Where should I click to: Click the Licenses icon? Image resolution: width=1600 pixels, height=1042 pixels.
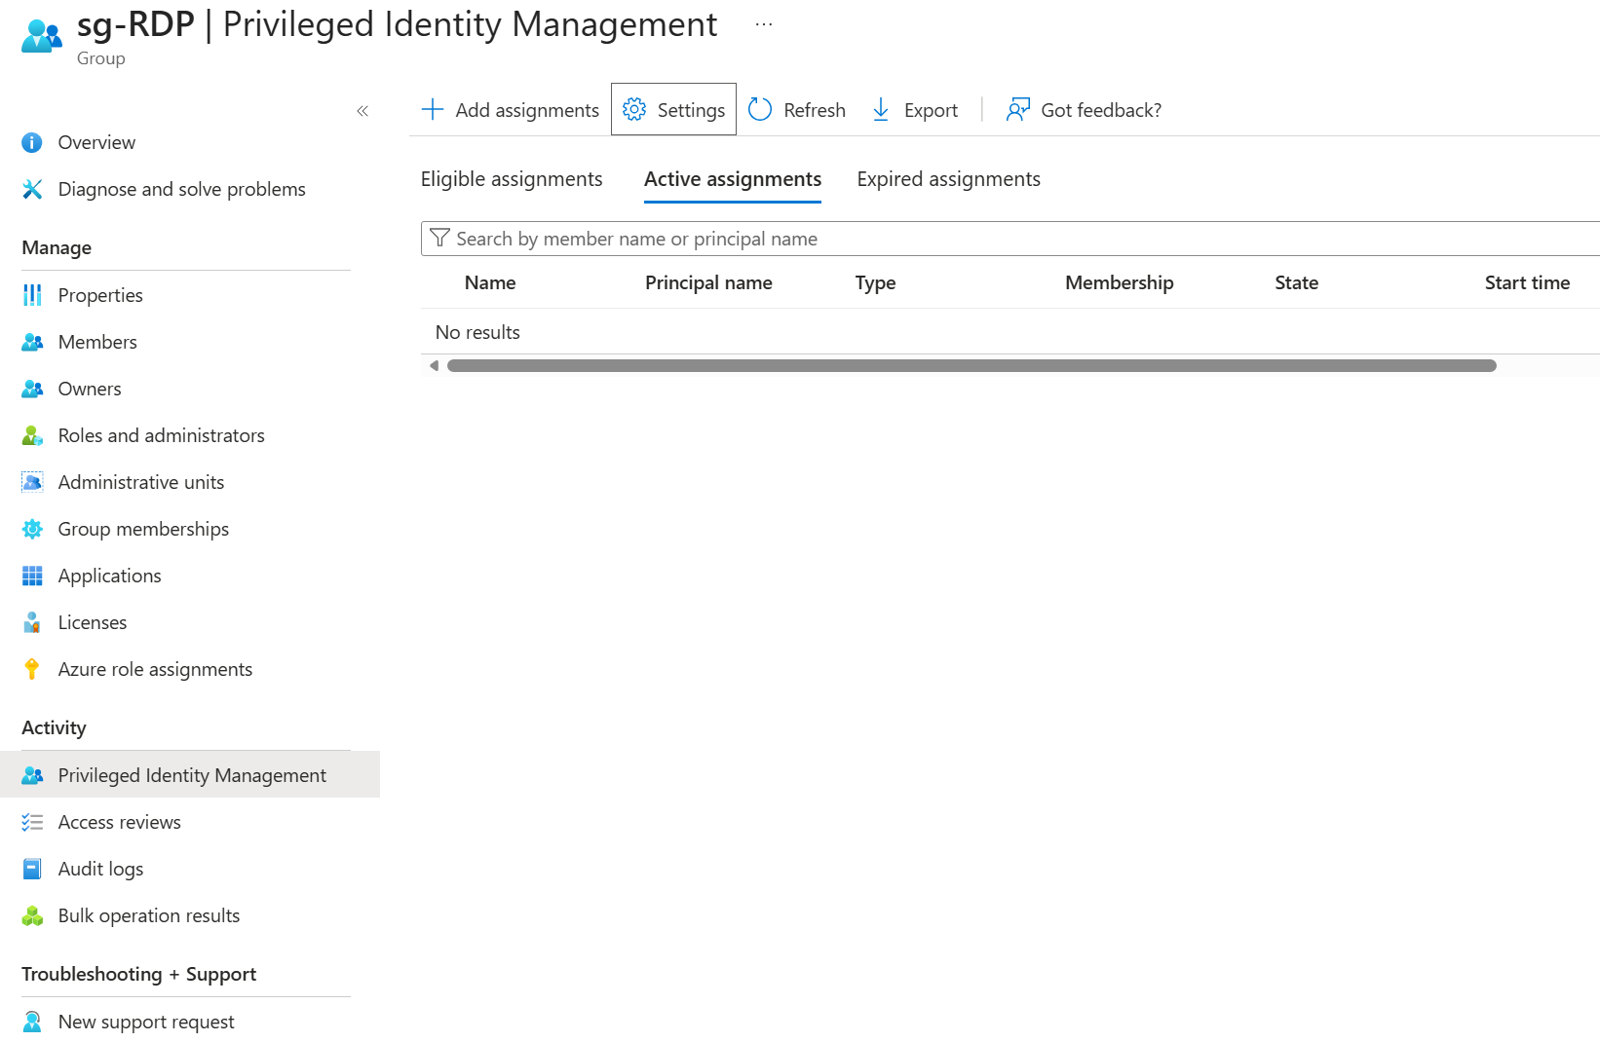click(x=32, y=622)
